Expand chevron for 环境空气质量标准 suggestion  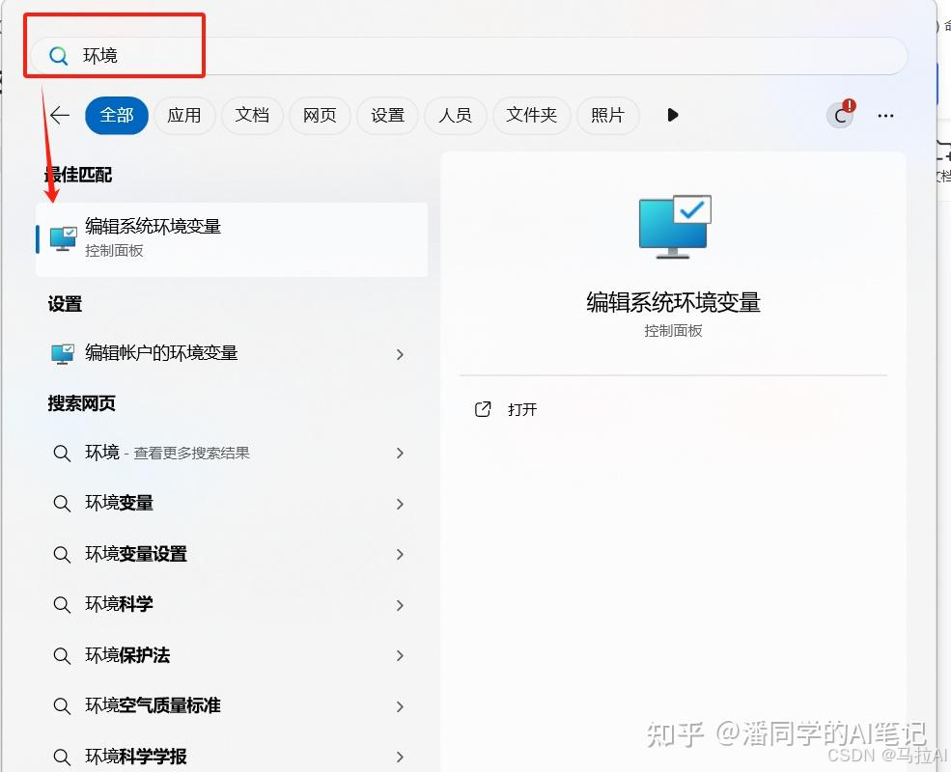click(x=400, y=706)
